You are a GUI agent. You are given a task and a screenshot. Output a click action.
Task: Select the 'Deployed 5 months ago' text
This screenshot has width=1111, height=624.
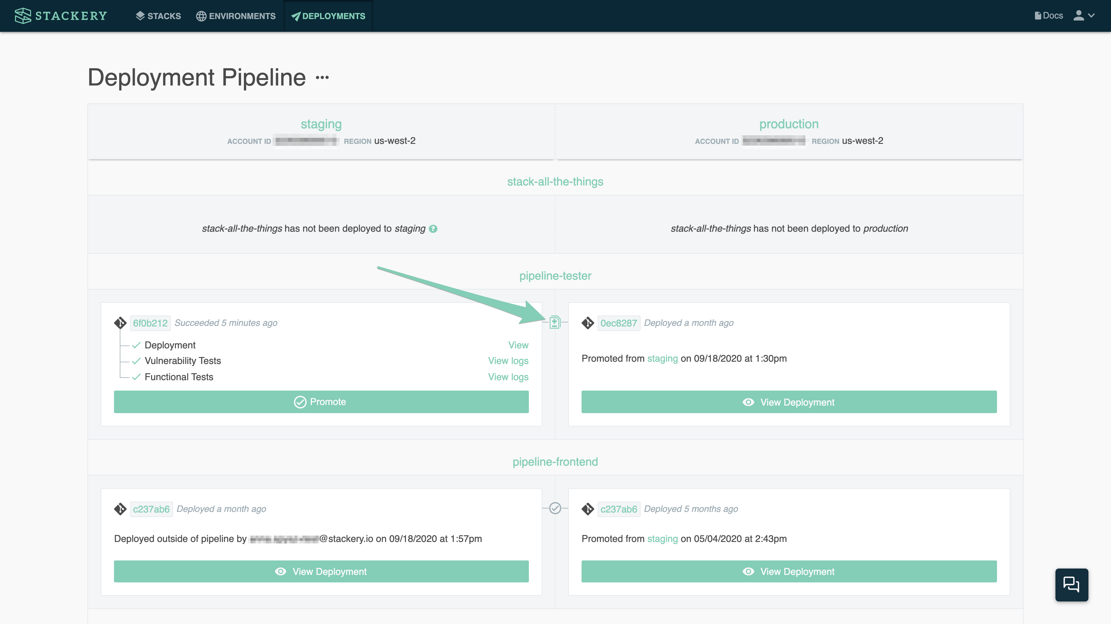pos(691,509)
